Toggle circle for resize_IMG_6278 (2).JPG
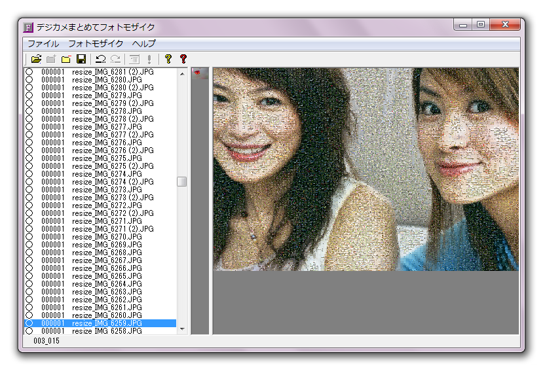This screenshot has height=373, width=545. [x=29, y=119]
